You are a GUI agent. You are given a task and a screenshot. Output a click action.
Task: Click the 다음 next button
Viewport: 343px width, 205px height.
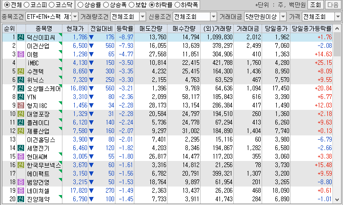333,5
